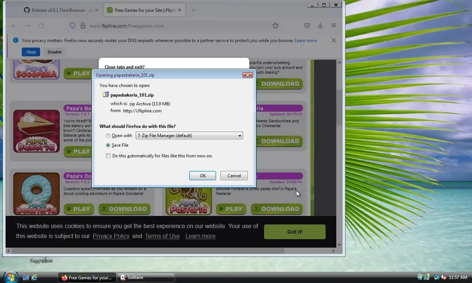Click the Papa's Bakeria game thumbnail

(x=37, y=131)
